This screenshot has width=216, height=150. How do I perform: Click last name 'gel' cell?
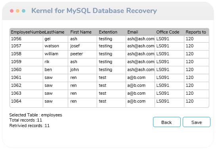pos(55,39)
